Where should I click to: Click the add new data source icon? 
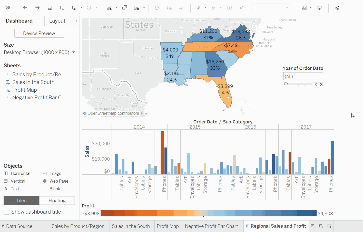tap(62, 8)
